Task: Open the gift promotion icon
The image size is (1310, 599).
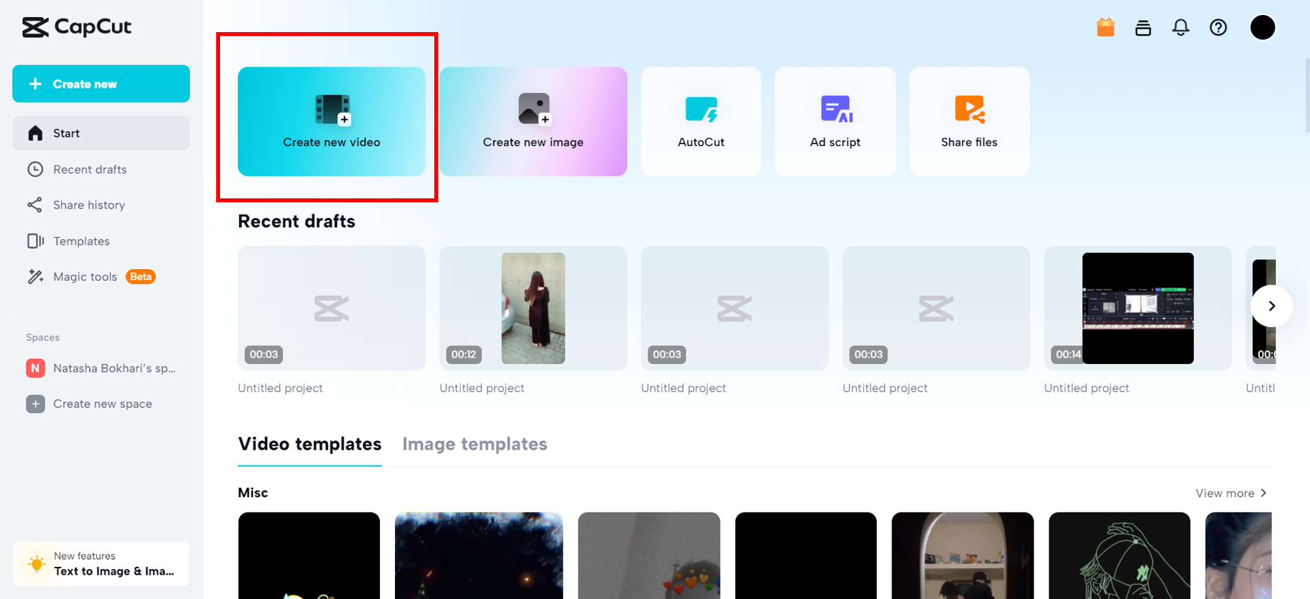Action: (1105, 27)
